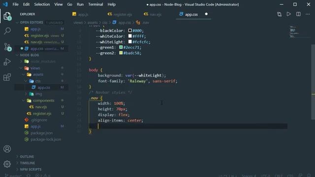Expand the img folder
This screenshot has height=177, width=315.
click(x=38, y=94)
